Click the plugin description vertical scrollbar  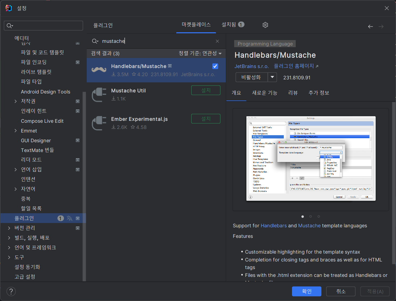tap(394, 183)
